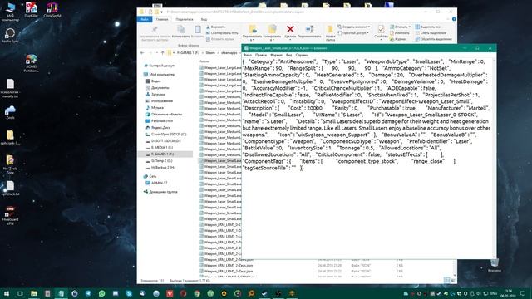
Task: Switch Explorer to details view toggle
Action: click(447, 280)
